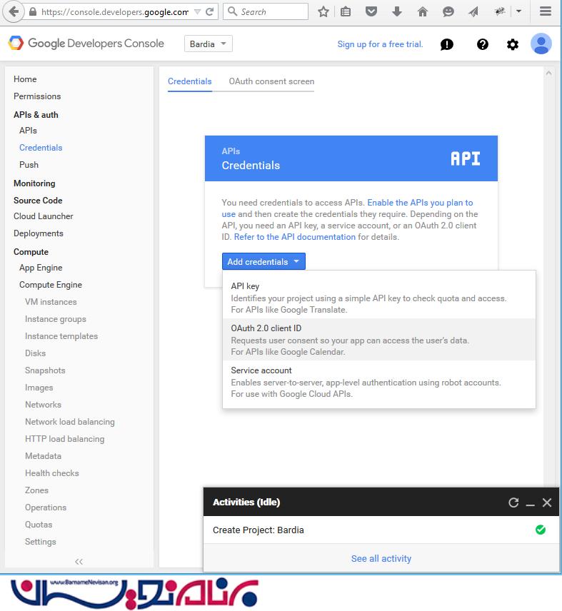Open the settings gear icon
The height and width of the screenshot is (611, 562).
tap(513, 44)
